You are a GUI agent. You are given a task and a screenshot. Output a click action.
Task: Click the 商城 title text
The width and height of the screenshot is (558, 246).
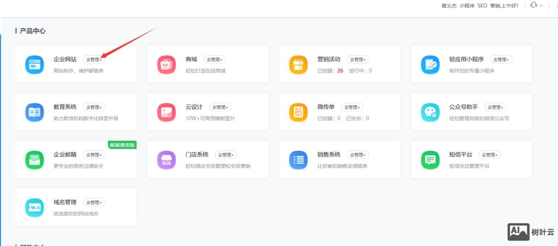coord(191,59)
